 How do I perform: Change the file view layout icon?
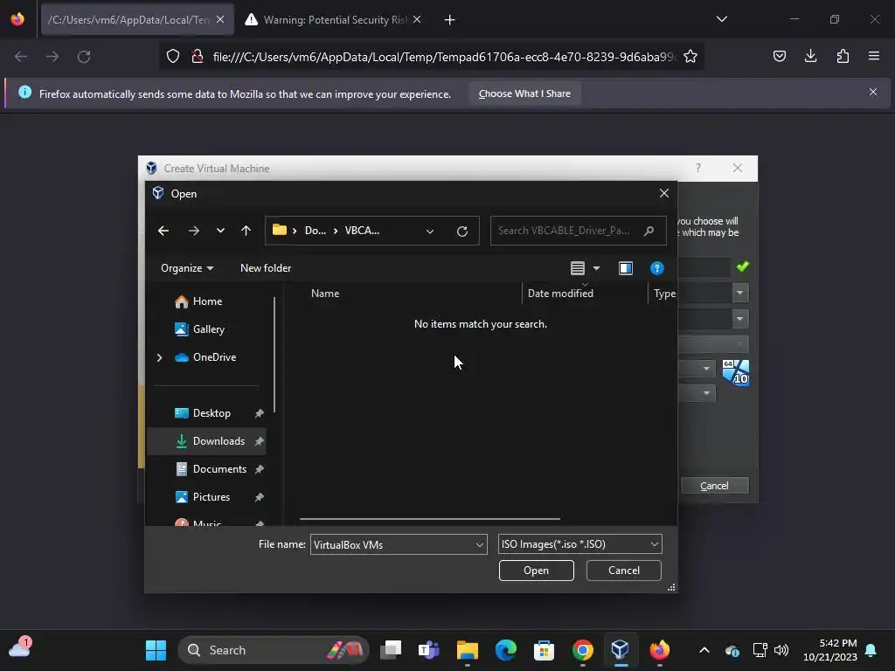point(577,268)
